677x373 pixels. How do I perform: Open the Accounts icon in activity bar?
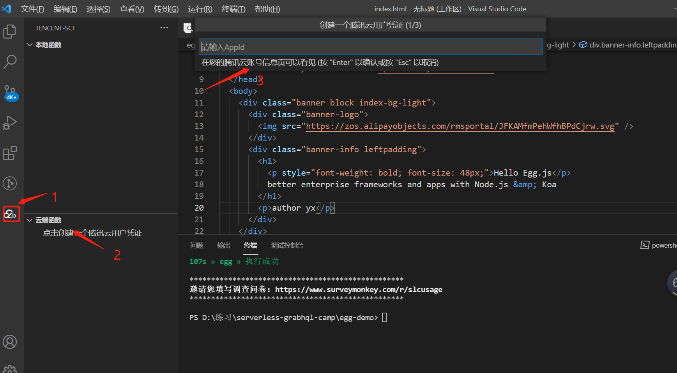point(10,342)
